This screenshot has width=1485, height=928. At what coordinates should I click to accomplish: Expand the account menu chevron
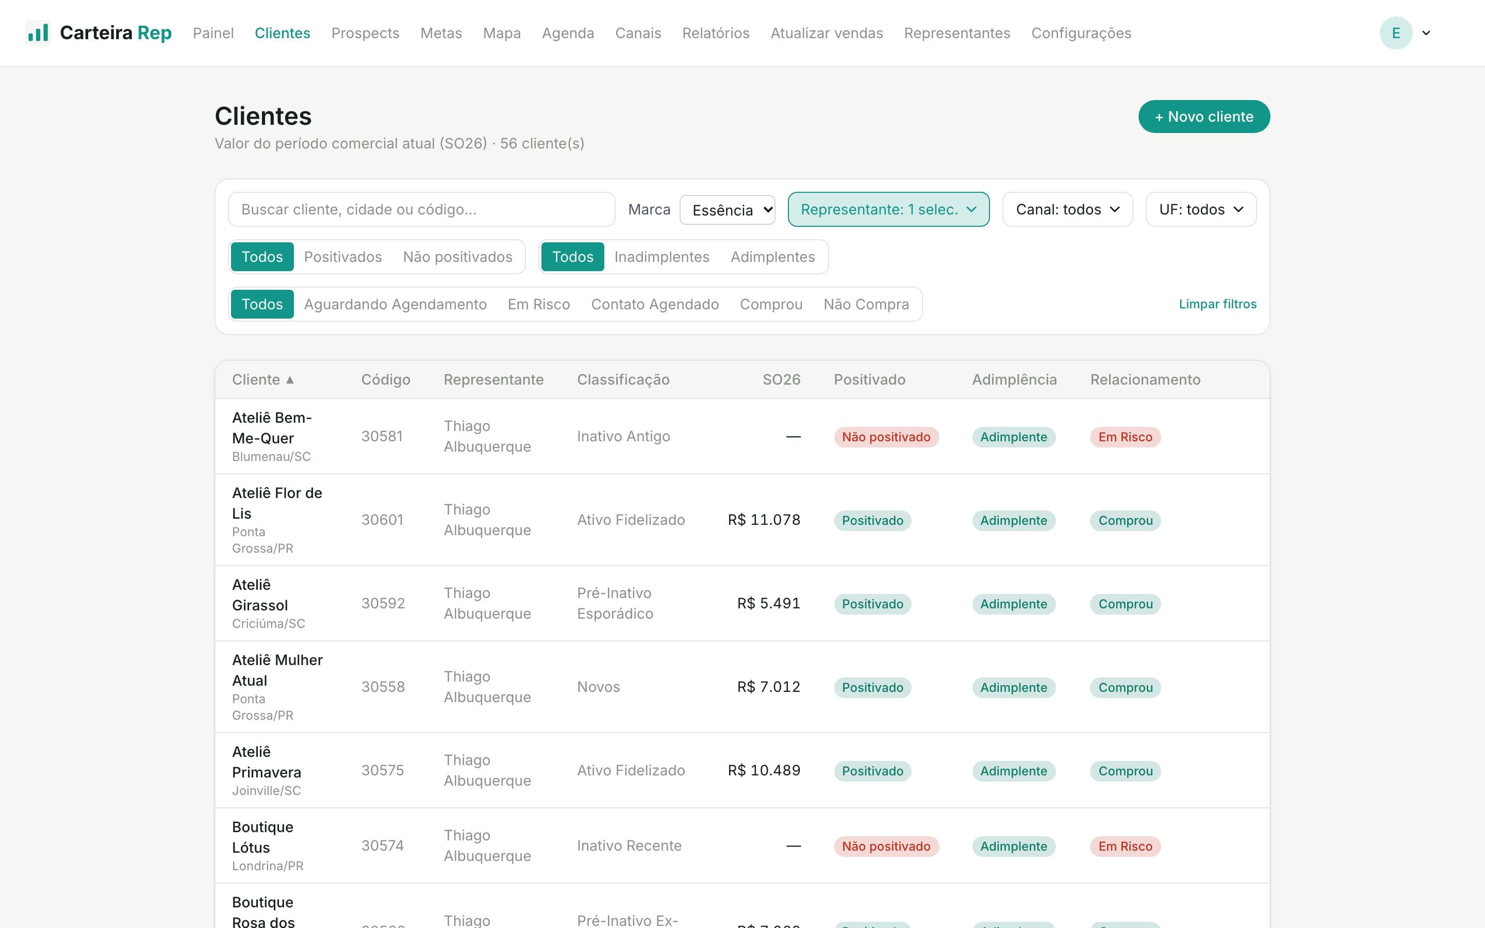coord(1426,33)
